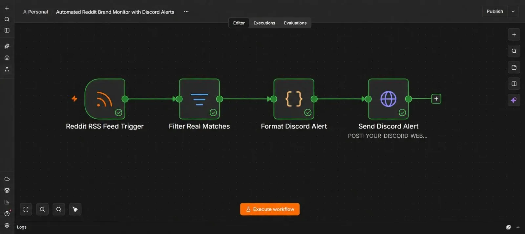Select the Send Discord Alert HTTP node
The height and width of the screenshot is (234, 525).
click(x=388, y=99)
